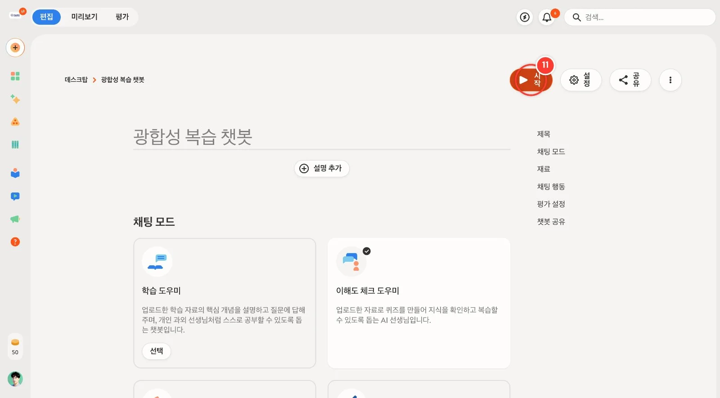
Task: Click the 시작 play button
Action: coord(531,80)
